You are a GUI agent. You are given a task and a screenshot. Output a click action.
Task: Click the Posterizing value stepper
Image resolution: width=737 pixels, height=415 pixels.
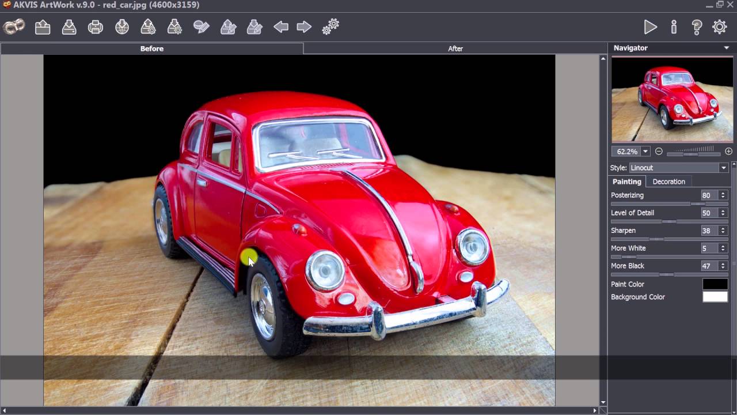[x=723, y=195]
